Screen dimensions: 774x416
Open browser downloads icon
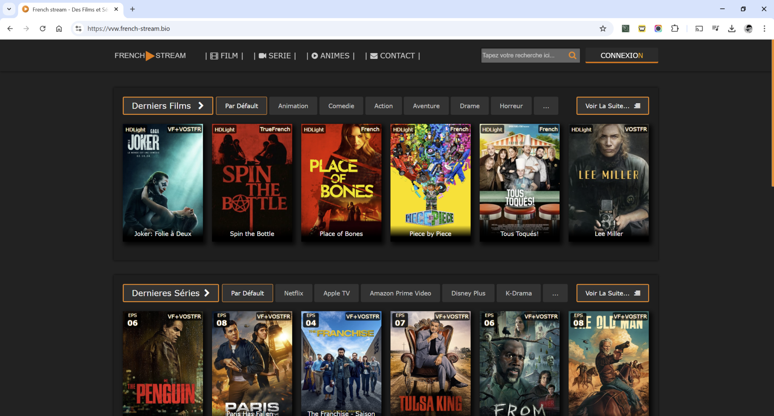732,29
